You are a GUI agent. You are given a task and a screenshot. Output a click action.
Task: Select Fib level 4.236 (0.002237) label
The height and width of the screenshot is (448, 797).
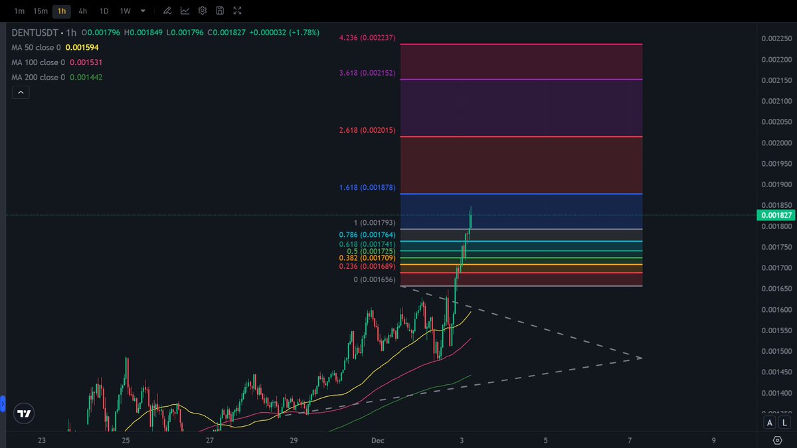(367, 38)
